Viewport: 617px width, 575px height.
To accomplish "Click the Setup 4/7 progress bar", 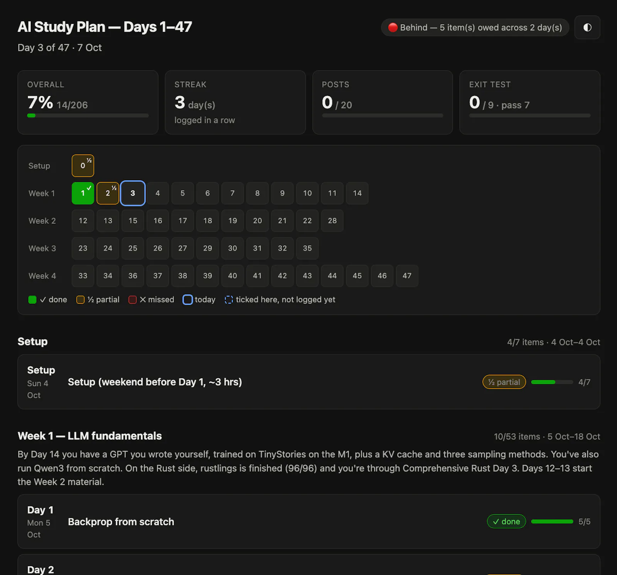I will pyautogui.click(x=552, y=382).
